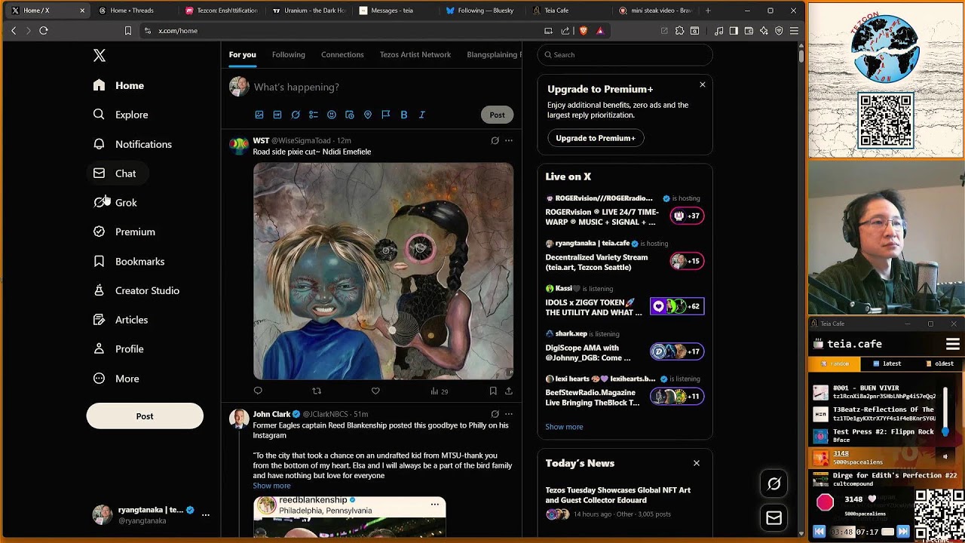Open Leo AI sparkle icon in toolbar

coord(764,31)
